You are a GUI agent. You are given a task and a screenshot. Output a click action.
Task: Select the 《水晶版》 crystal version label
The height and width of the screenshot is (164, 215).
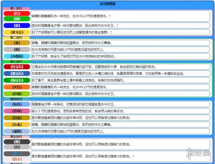point(17,56)
